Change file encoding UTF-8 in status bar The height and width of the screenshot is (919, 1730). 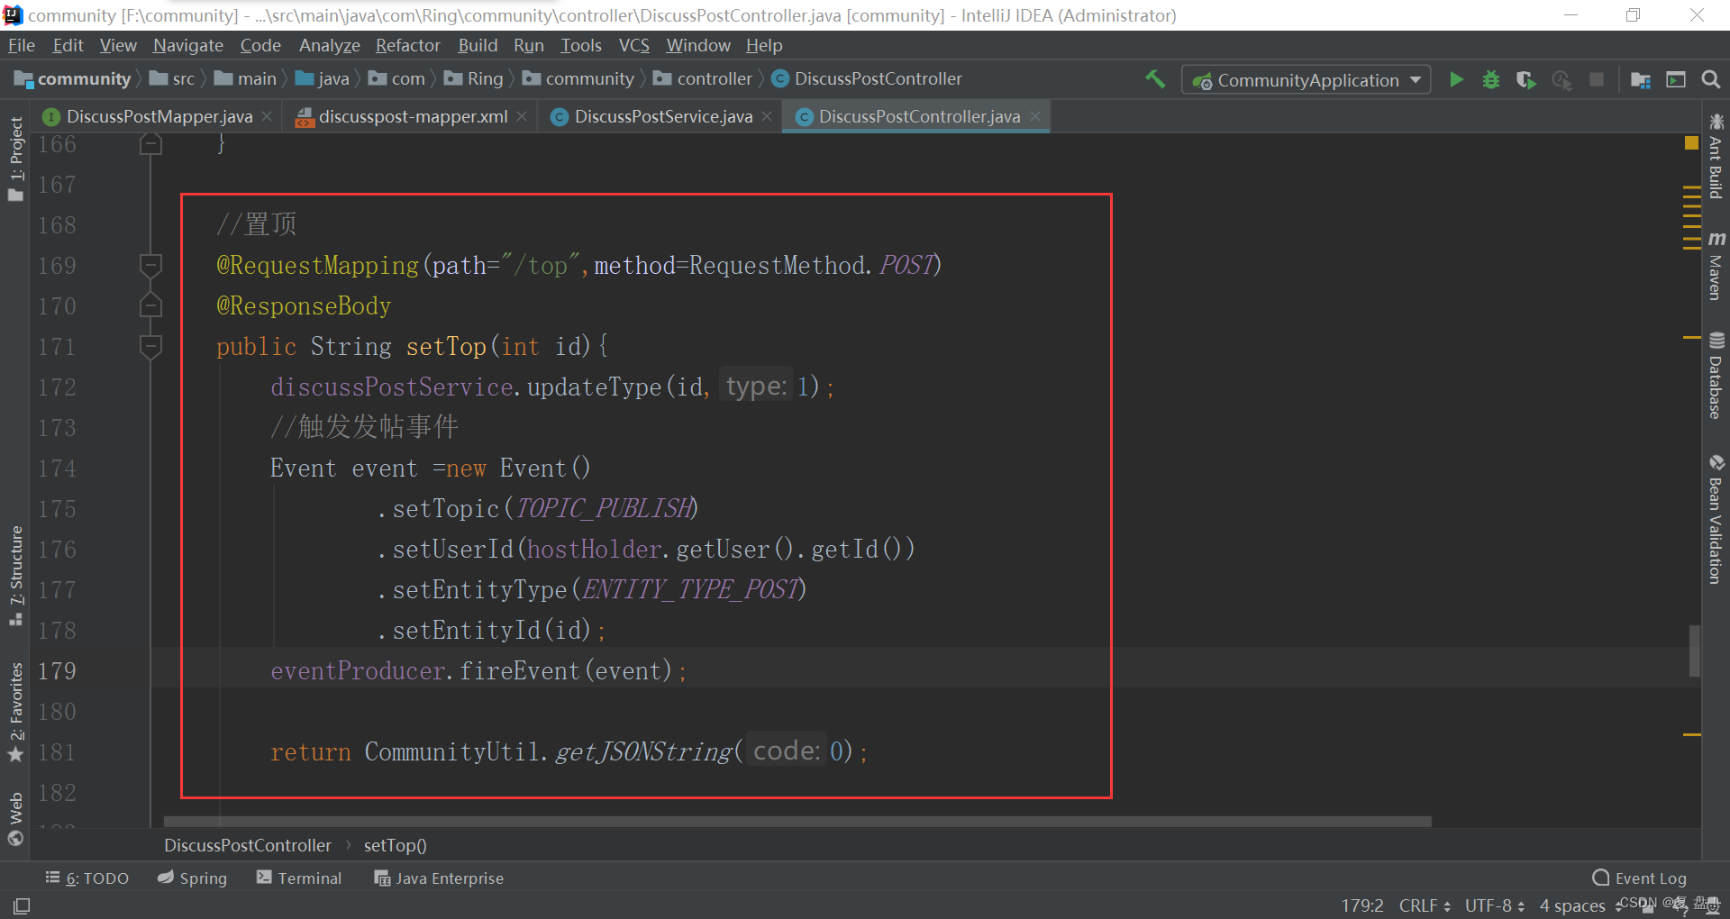pyautogui.click(x=1495, y=905)
